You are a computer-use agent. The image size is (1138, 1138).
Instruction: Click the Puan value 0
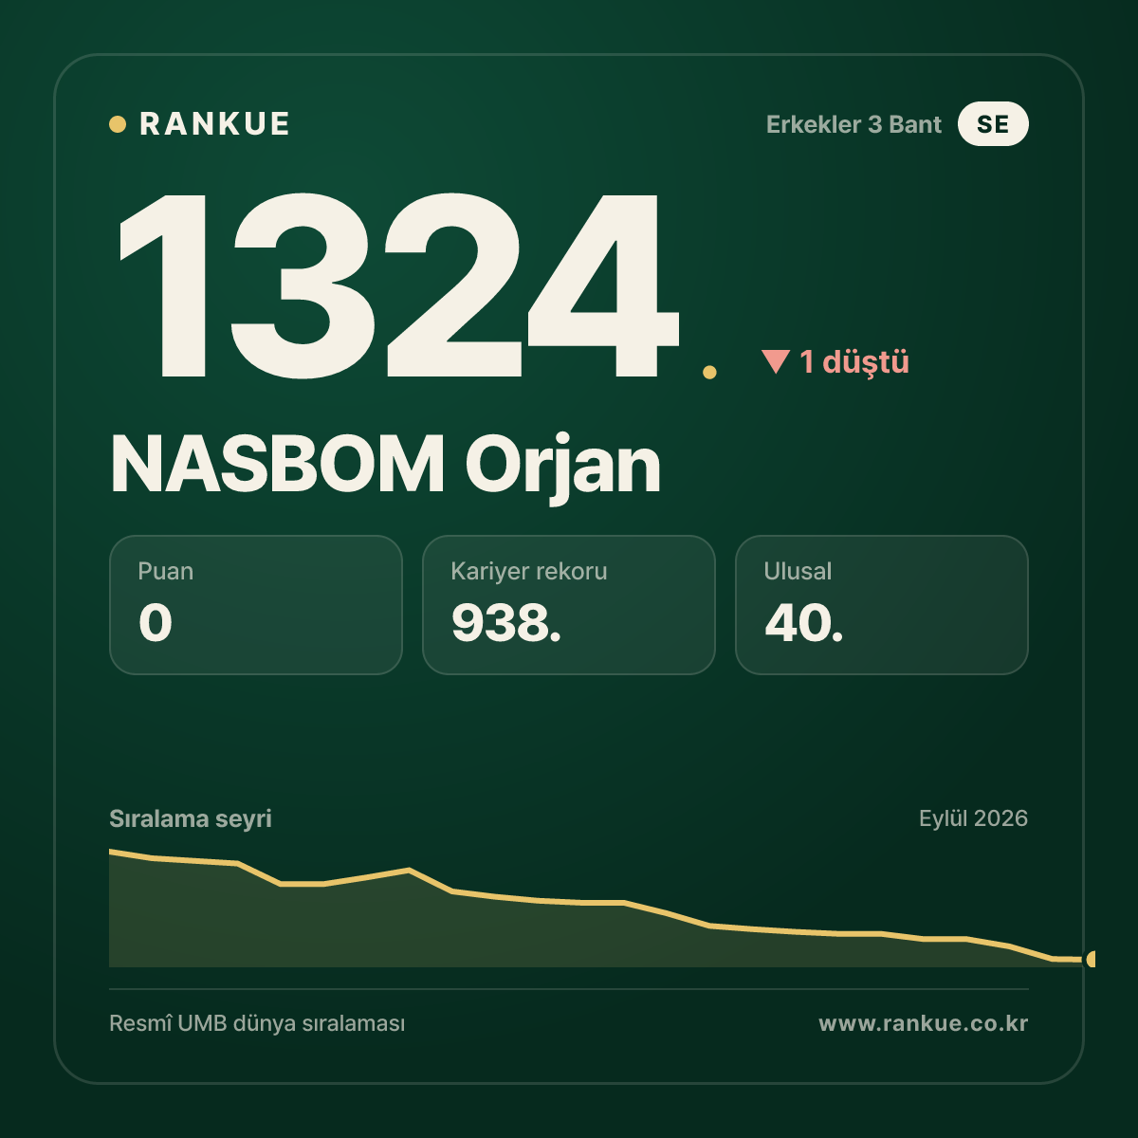pos(156,623)
